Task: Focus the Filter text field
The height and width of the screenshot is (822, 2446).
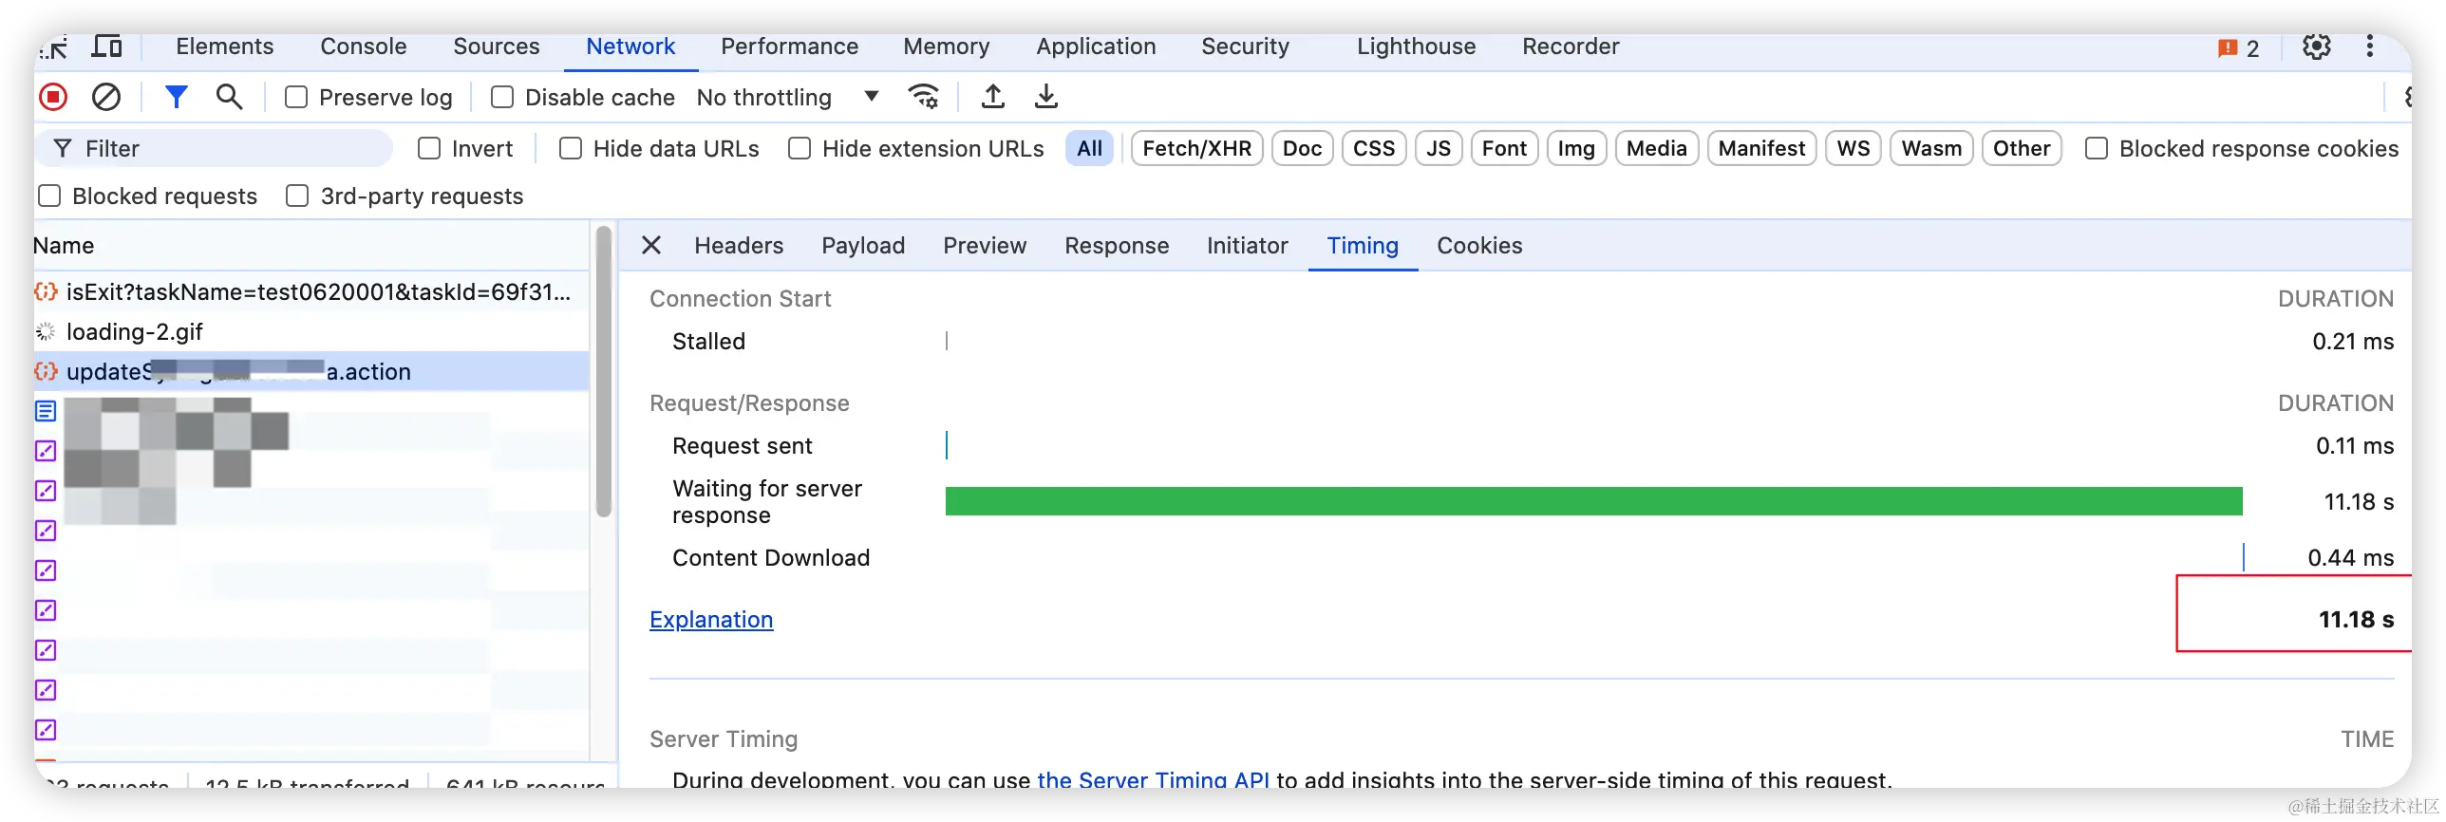Action: click(x=214, y=149)
